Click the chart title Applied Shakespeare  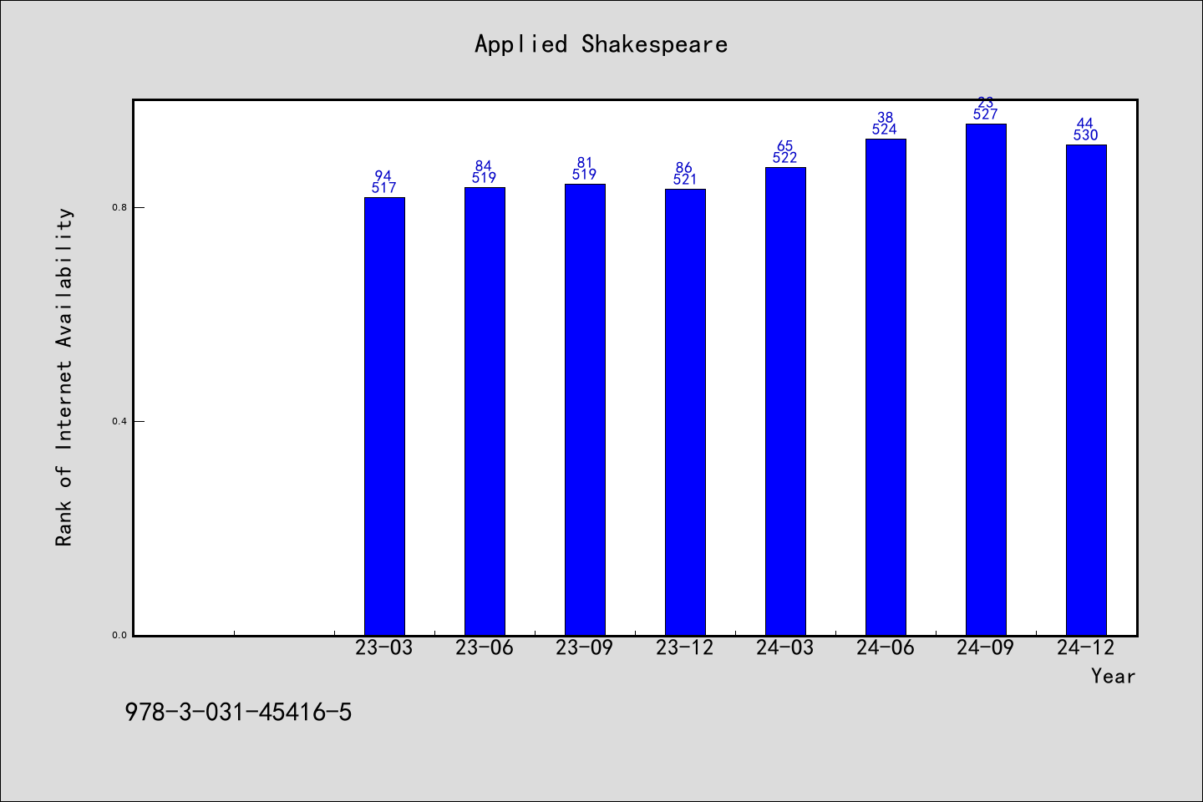(x=601, y=44)
